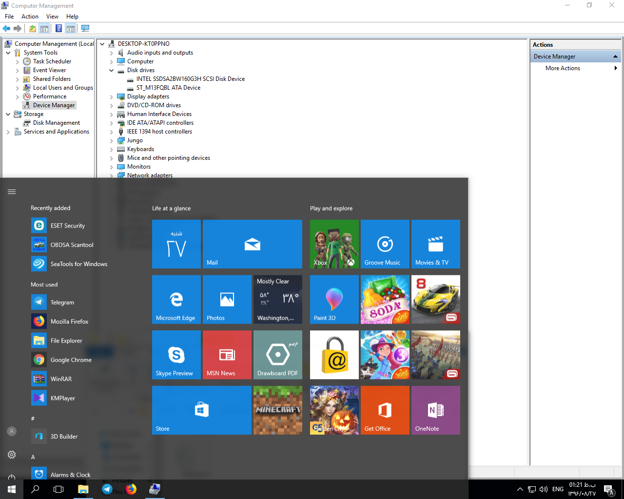This screenshot has height=499, width=624.
Task: Expand the Event Viewer node
Action: pyautogui.click(x=18, y=70)
